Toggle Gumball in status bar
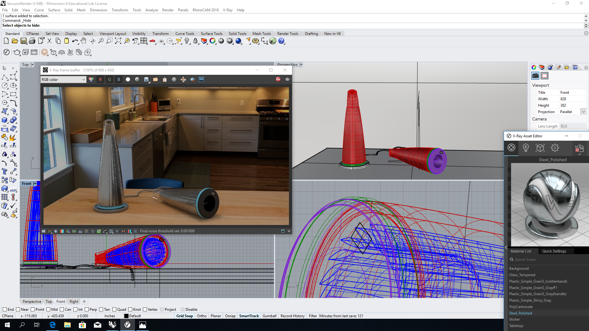Viewport: 589px width, 331px height. pyautogui.click(x=269, y=316)
